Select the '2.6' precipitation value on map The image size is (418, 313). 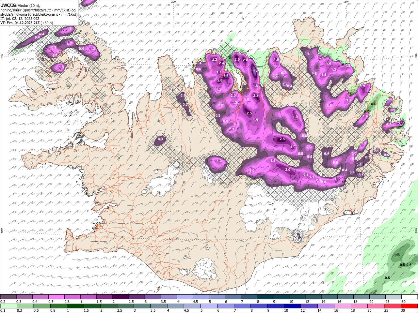(x=237, y=59)
